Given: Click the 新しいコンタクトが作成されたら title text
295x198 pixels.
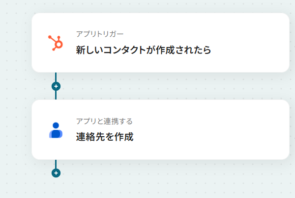Looking at the screenshot, I should (x=144, y=50).
